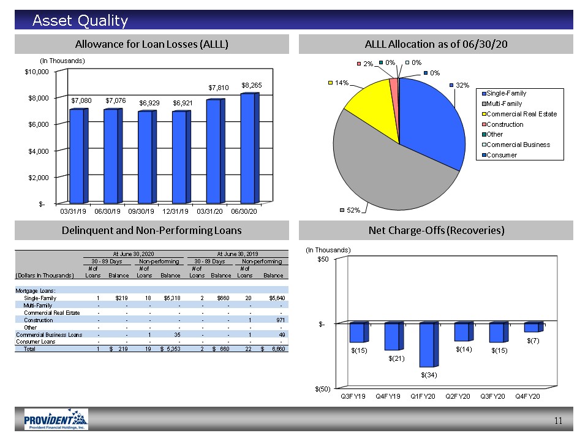Click the Q3FY19 axis label
588x441 pixels.
click(x=353, y=396)
